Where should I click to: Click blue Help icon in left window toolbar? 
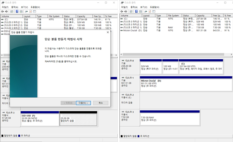(x=17, y=11)
